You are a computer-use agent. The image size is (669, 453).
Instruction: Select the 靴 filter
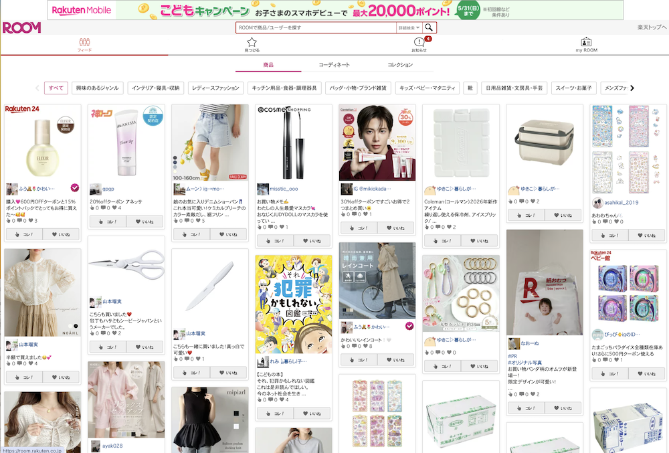[x=470, y=88]
